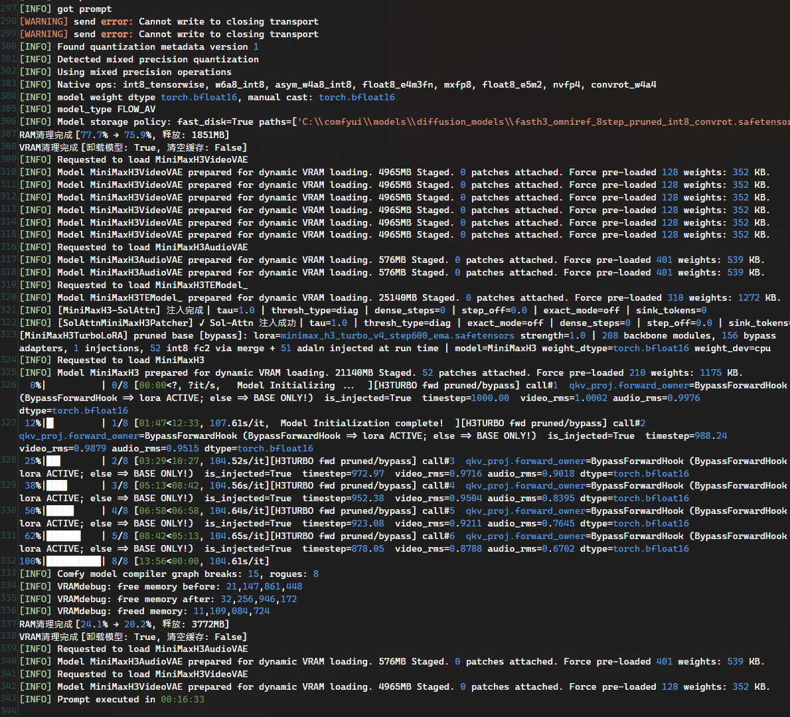Click 'Prompt executed in 00:16:33' line
The image size is (790, 717).
(112, 699)
